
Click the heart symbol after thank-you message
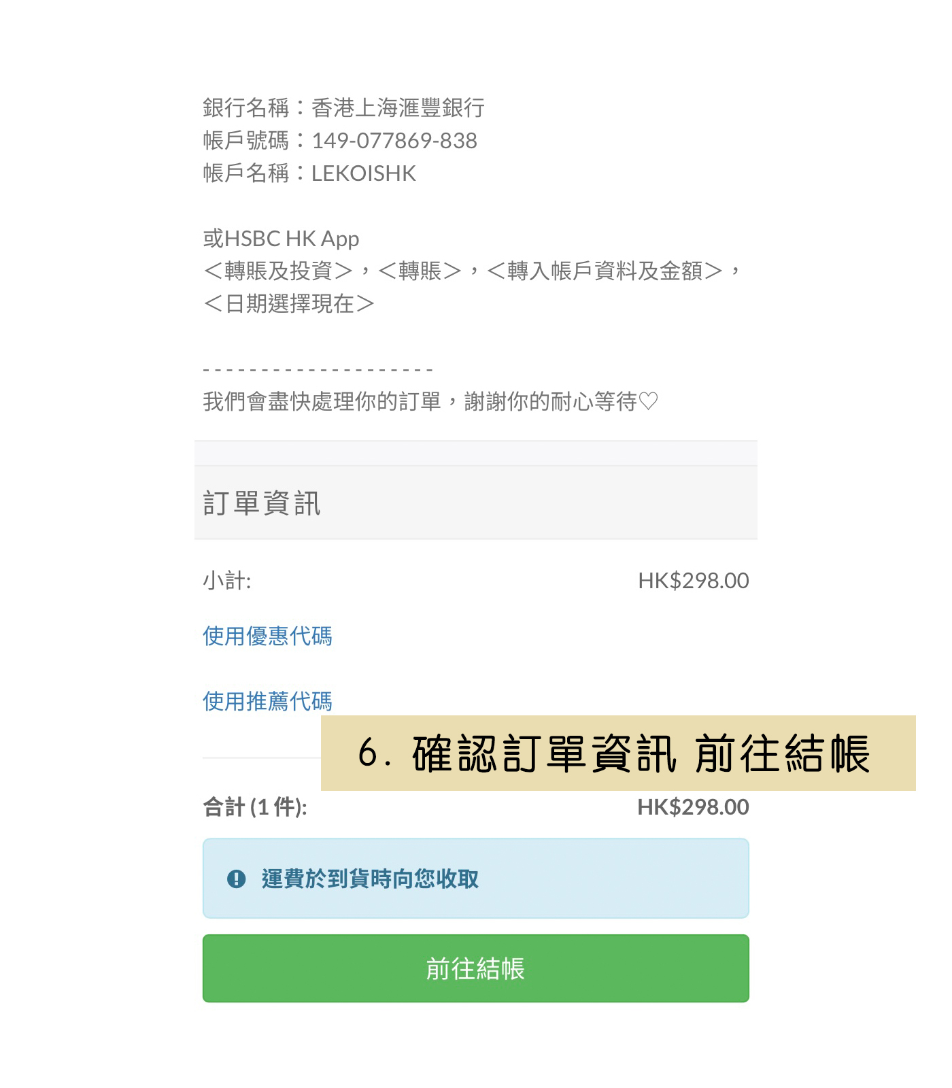tap(649, 401)
